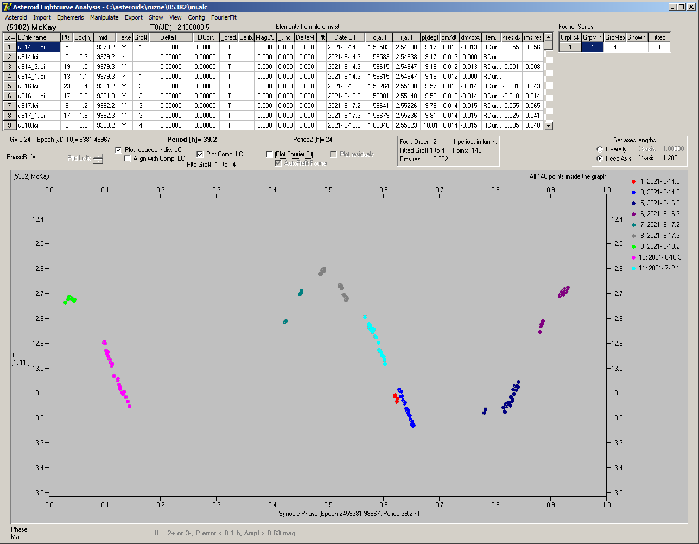This screenshot has height=544, width=699.
Task: Toggle AutoRefit Fourier checkbox
Action: [278, 163]
